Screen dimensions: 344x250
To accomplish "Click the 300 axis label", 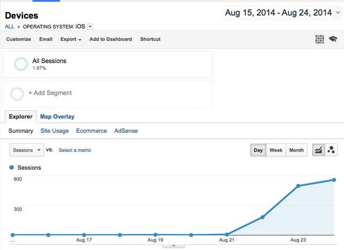I will [x=18, y=209].
